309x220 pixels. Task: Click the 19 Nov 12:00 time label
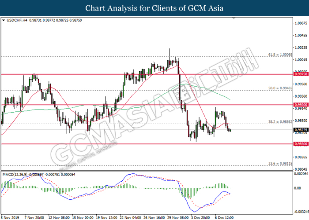coord(107,218)
